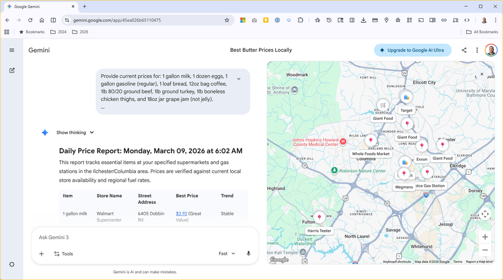Bookmark this page with star icon
This screenshot has height=280, width=503.
coord(227,20)
